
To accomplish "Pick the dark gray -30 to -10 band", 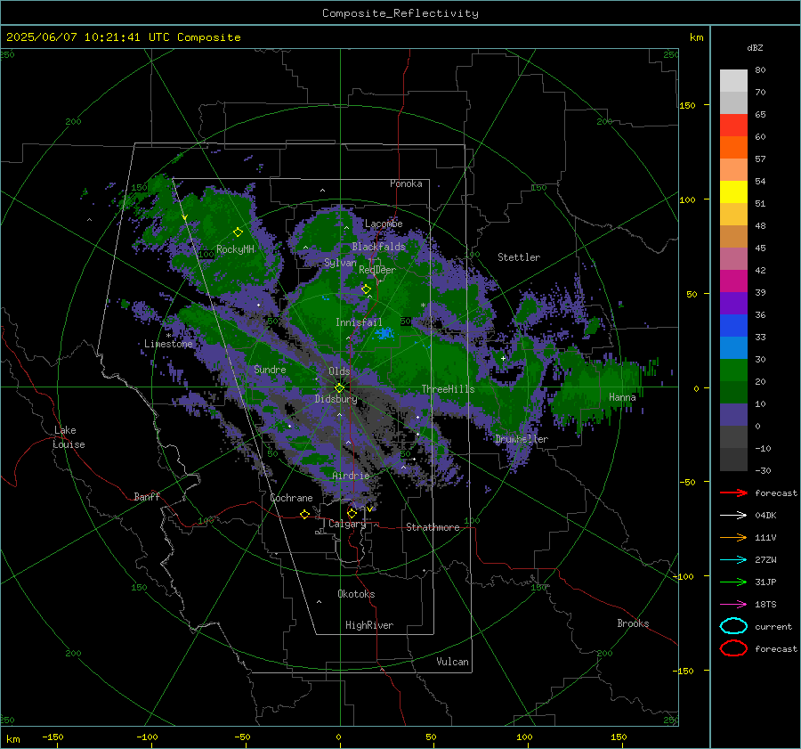I will pos(733,460).
